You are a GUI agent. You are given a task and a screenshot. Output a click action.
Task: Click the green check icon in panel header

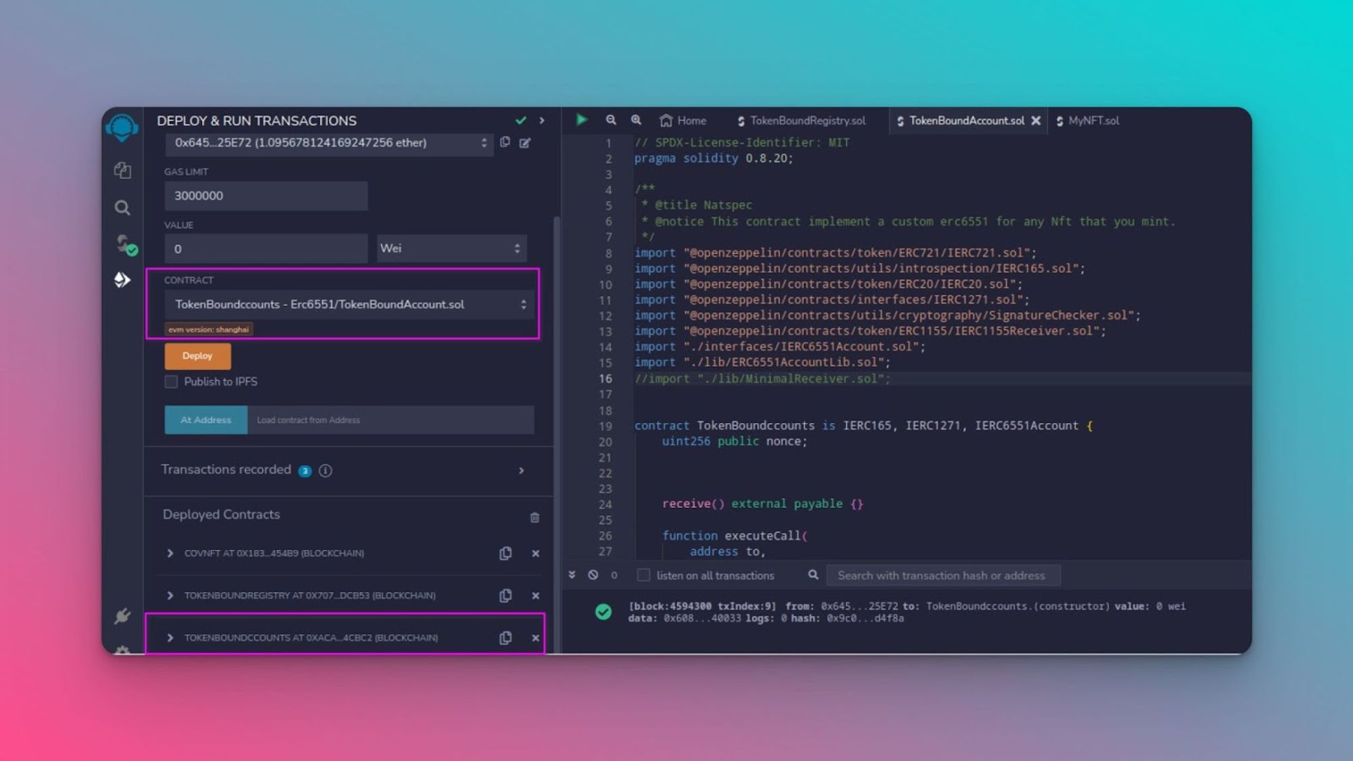pyautogui.click(x=520, y=120)
